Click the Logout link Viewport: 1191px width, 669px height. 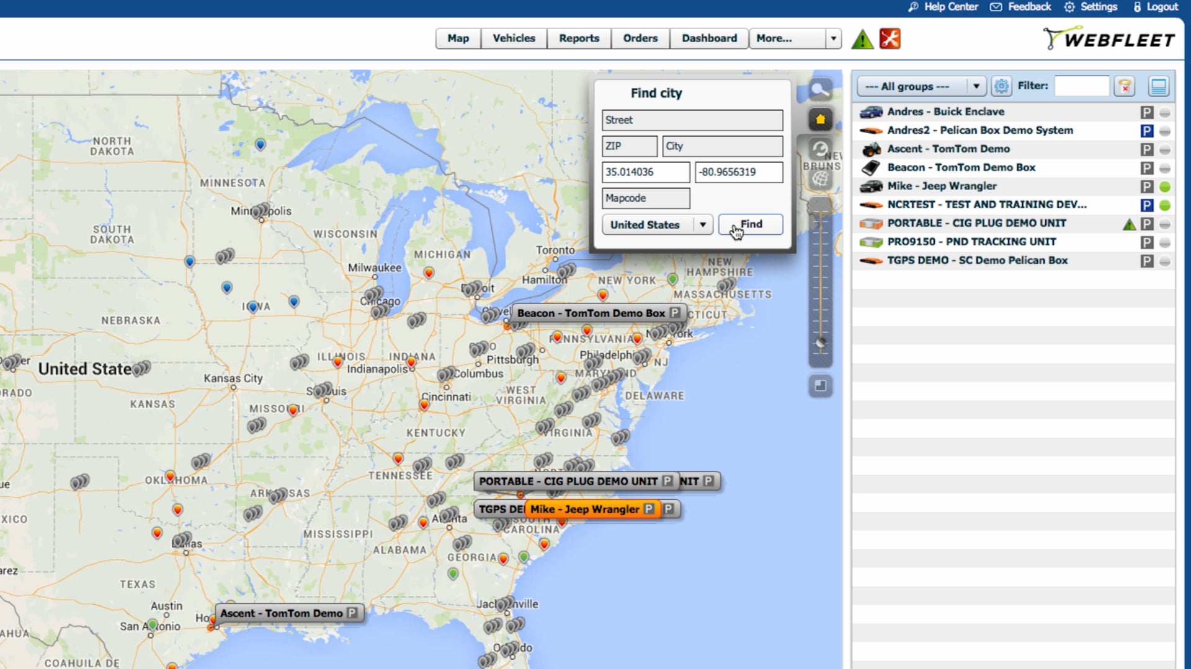pos(1156,7)
